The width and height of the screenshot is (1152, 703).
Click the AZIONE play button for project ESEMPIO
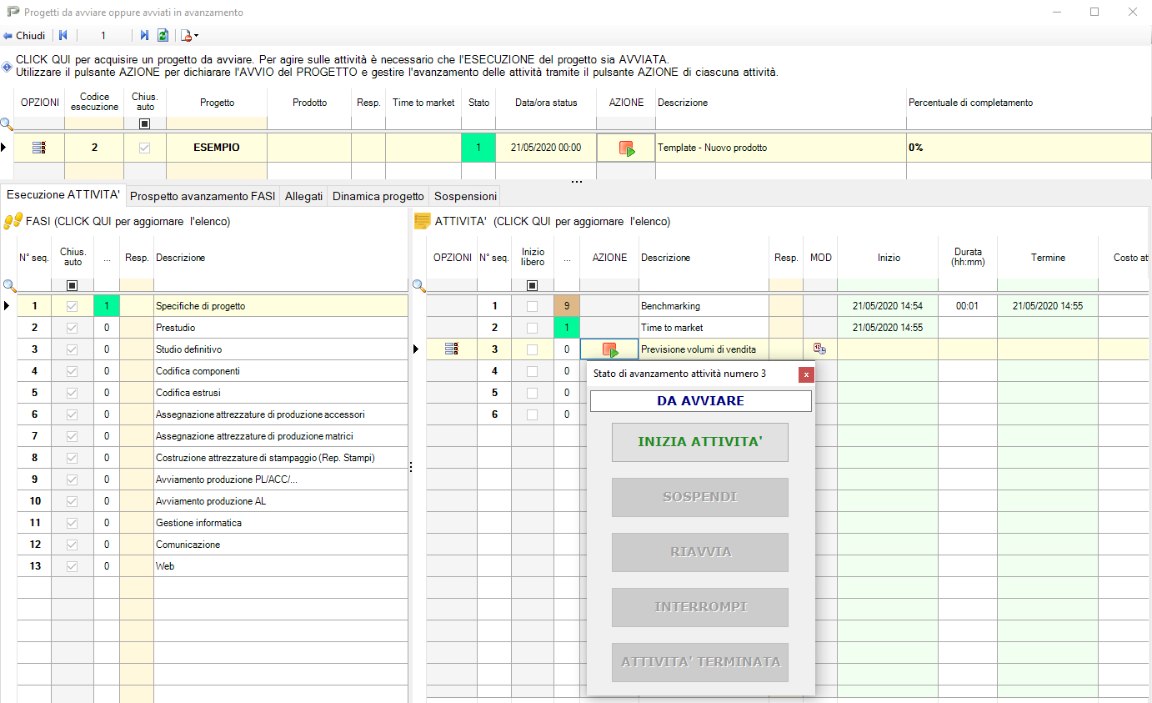pos(626,148)
